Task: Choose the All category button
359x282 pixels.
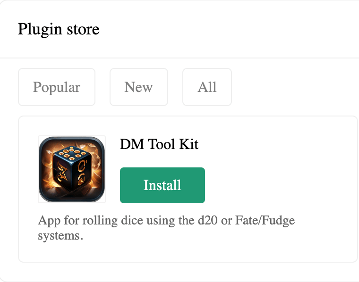Action: pyautogui.click(x=207, y=87)
